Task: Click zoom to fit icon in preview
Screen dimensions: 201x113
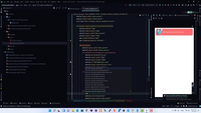Action: (193, 93)
